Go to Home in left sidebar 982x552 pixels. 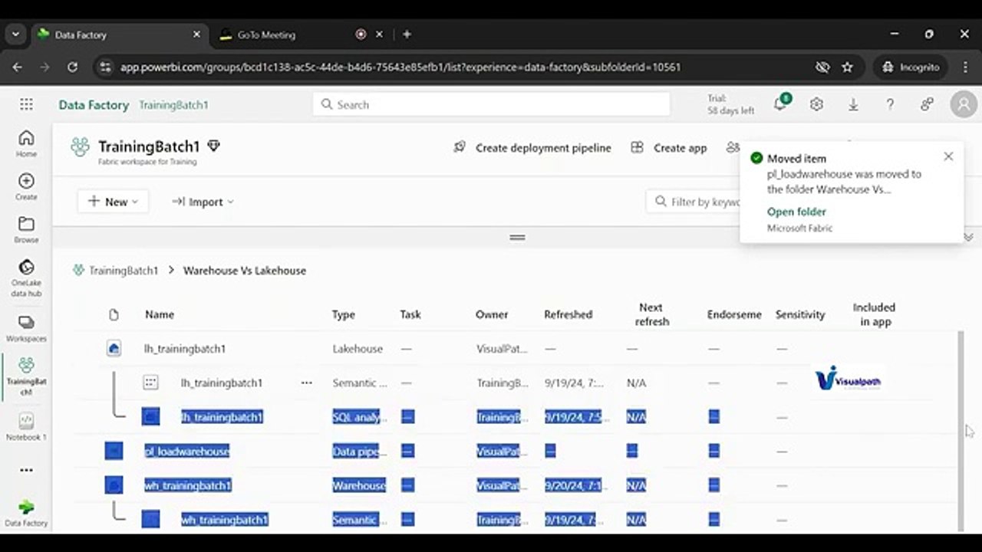26,143
